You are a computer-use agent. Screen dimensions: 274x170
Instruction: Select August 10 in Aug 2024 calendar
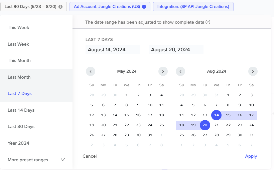pyautogui.click(x=251, y=105)
